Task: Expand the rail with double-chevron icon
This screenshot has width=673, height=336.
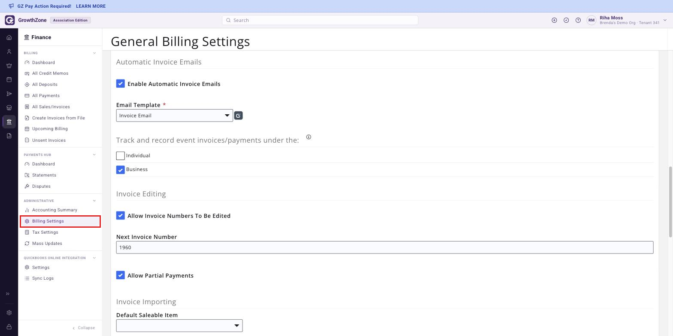Action: coord(8,294)
